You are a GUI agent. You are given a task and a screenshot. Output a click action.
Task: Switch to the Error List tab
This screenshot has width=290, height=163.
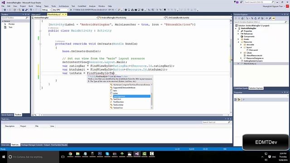click(x=5, y=145)
